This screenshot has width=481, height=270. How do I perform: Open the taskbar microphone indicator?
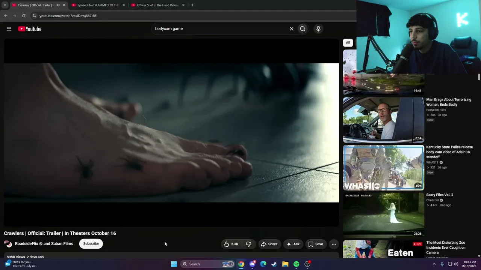(442, 264)
